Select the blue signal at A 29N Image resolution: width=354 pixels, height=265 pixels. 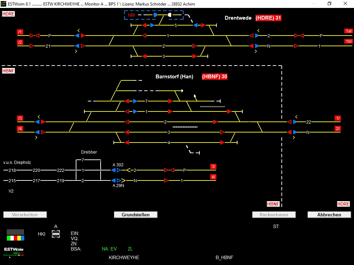(113, 180)
